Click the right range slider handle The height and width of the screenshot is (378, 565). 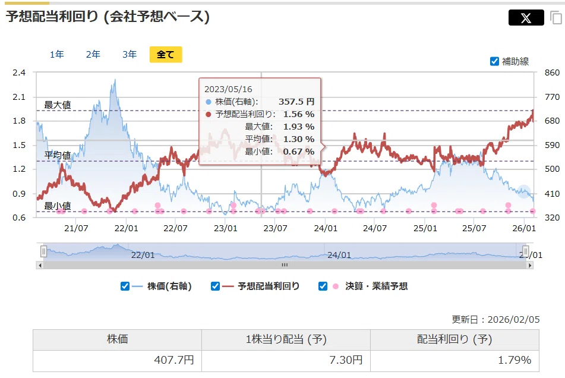[526, 251]
